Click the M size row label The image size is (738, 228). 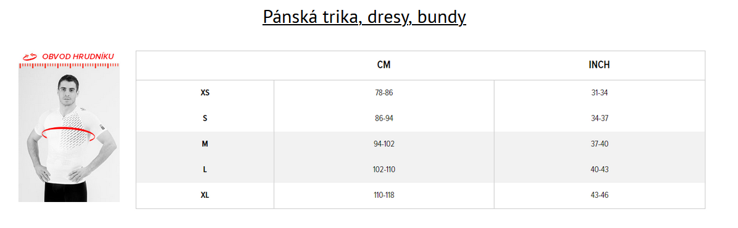click(205, 144)
